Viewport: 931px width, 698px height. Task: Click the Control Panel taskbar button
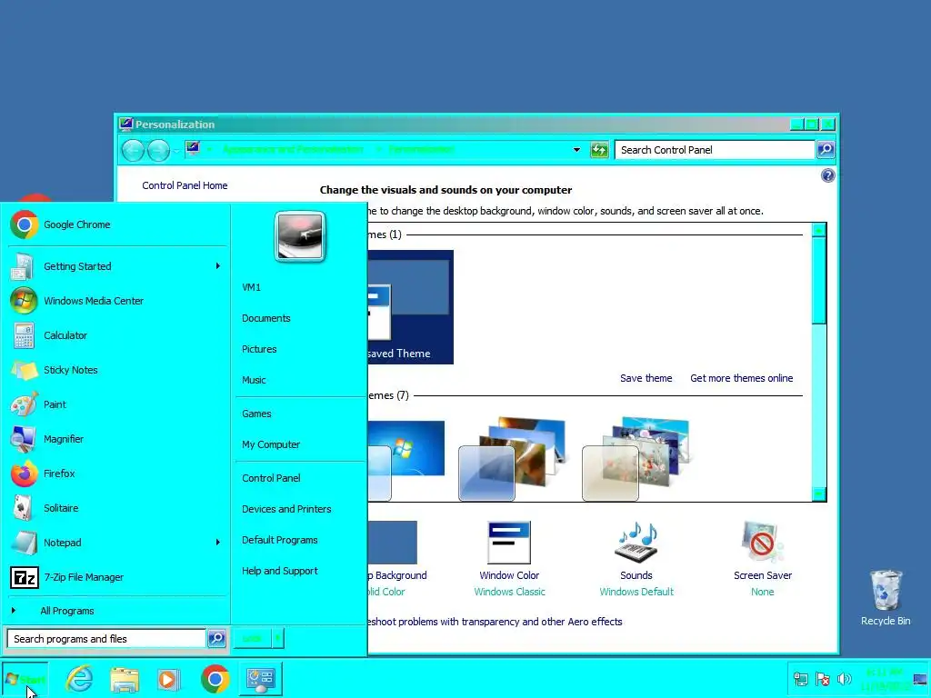tap(261, 679)
